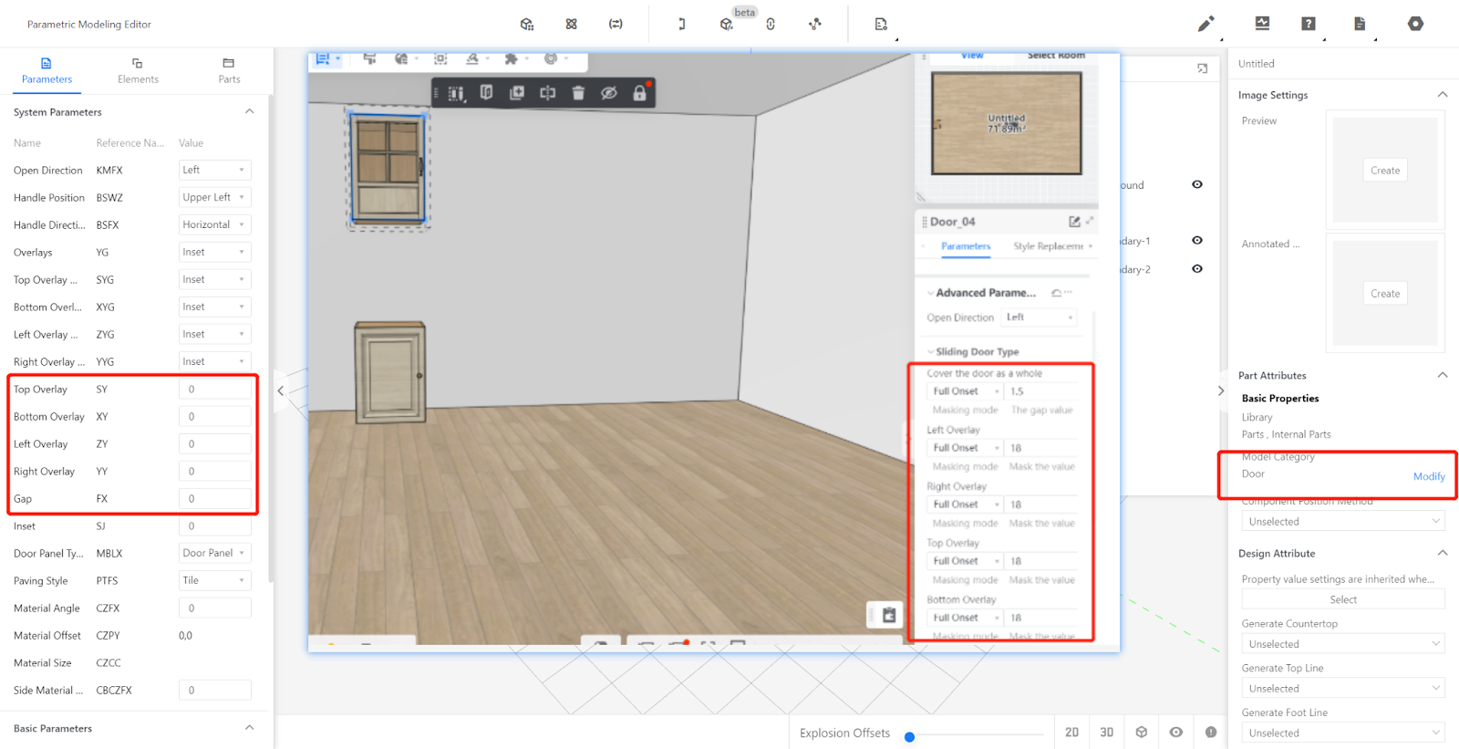
Task: Click the pencil edit icon in top bar
Action: [1205, 25]
